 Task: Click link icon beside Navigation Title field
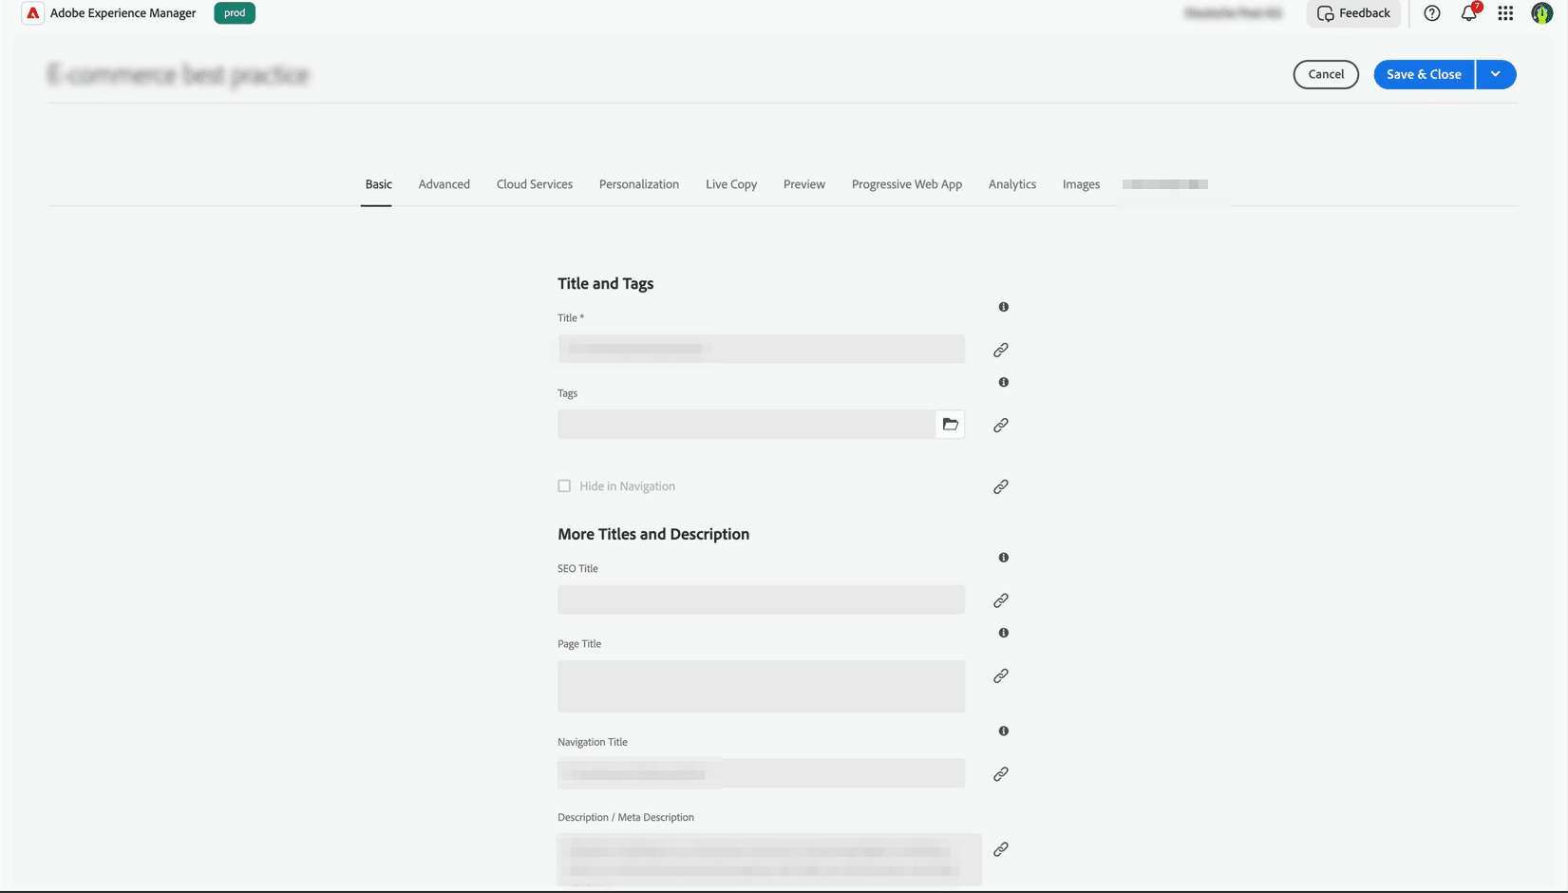coord(1001,774)
